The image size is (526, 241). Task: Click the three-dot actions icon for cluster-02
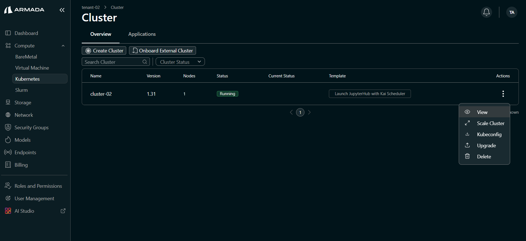(x=503, y=94)
